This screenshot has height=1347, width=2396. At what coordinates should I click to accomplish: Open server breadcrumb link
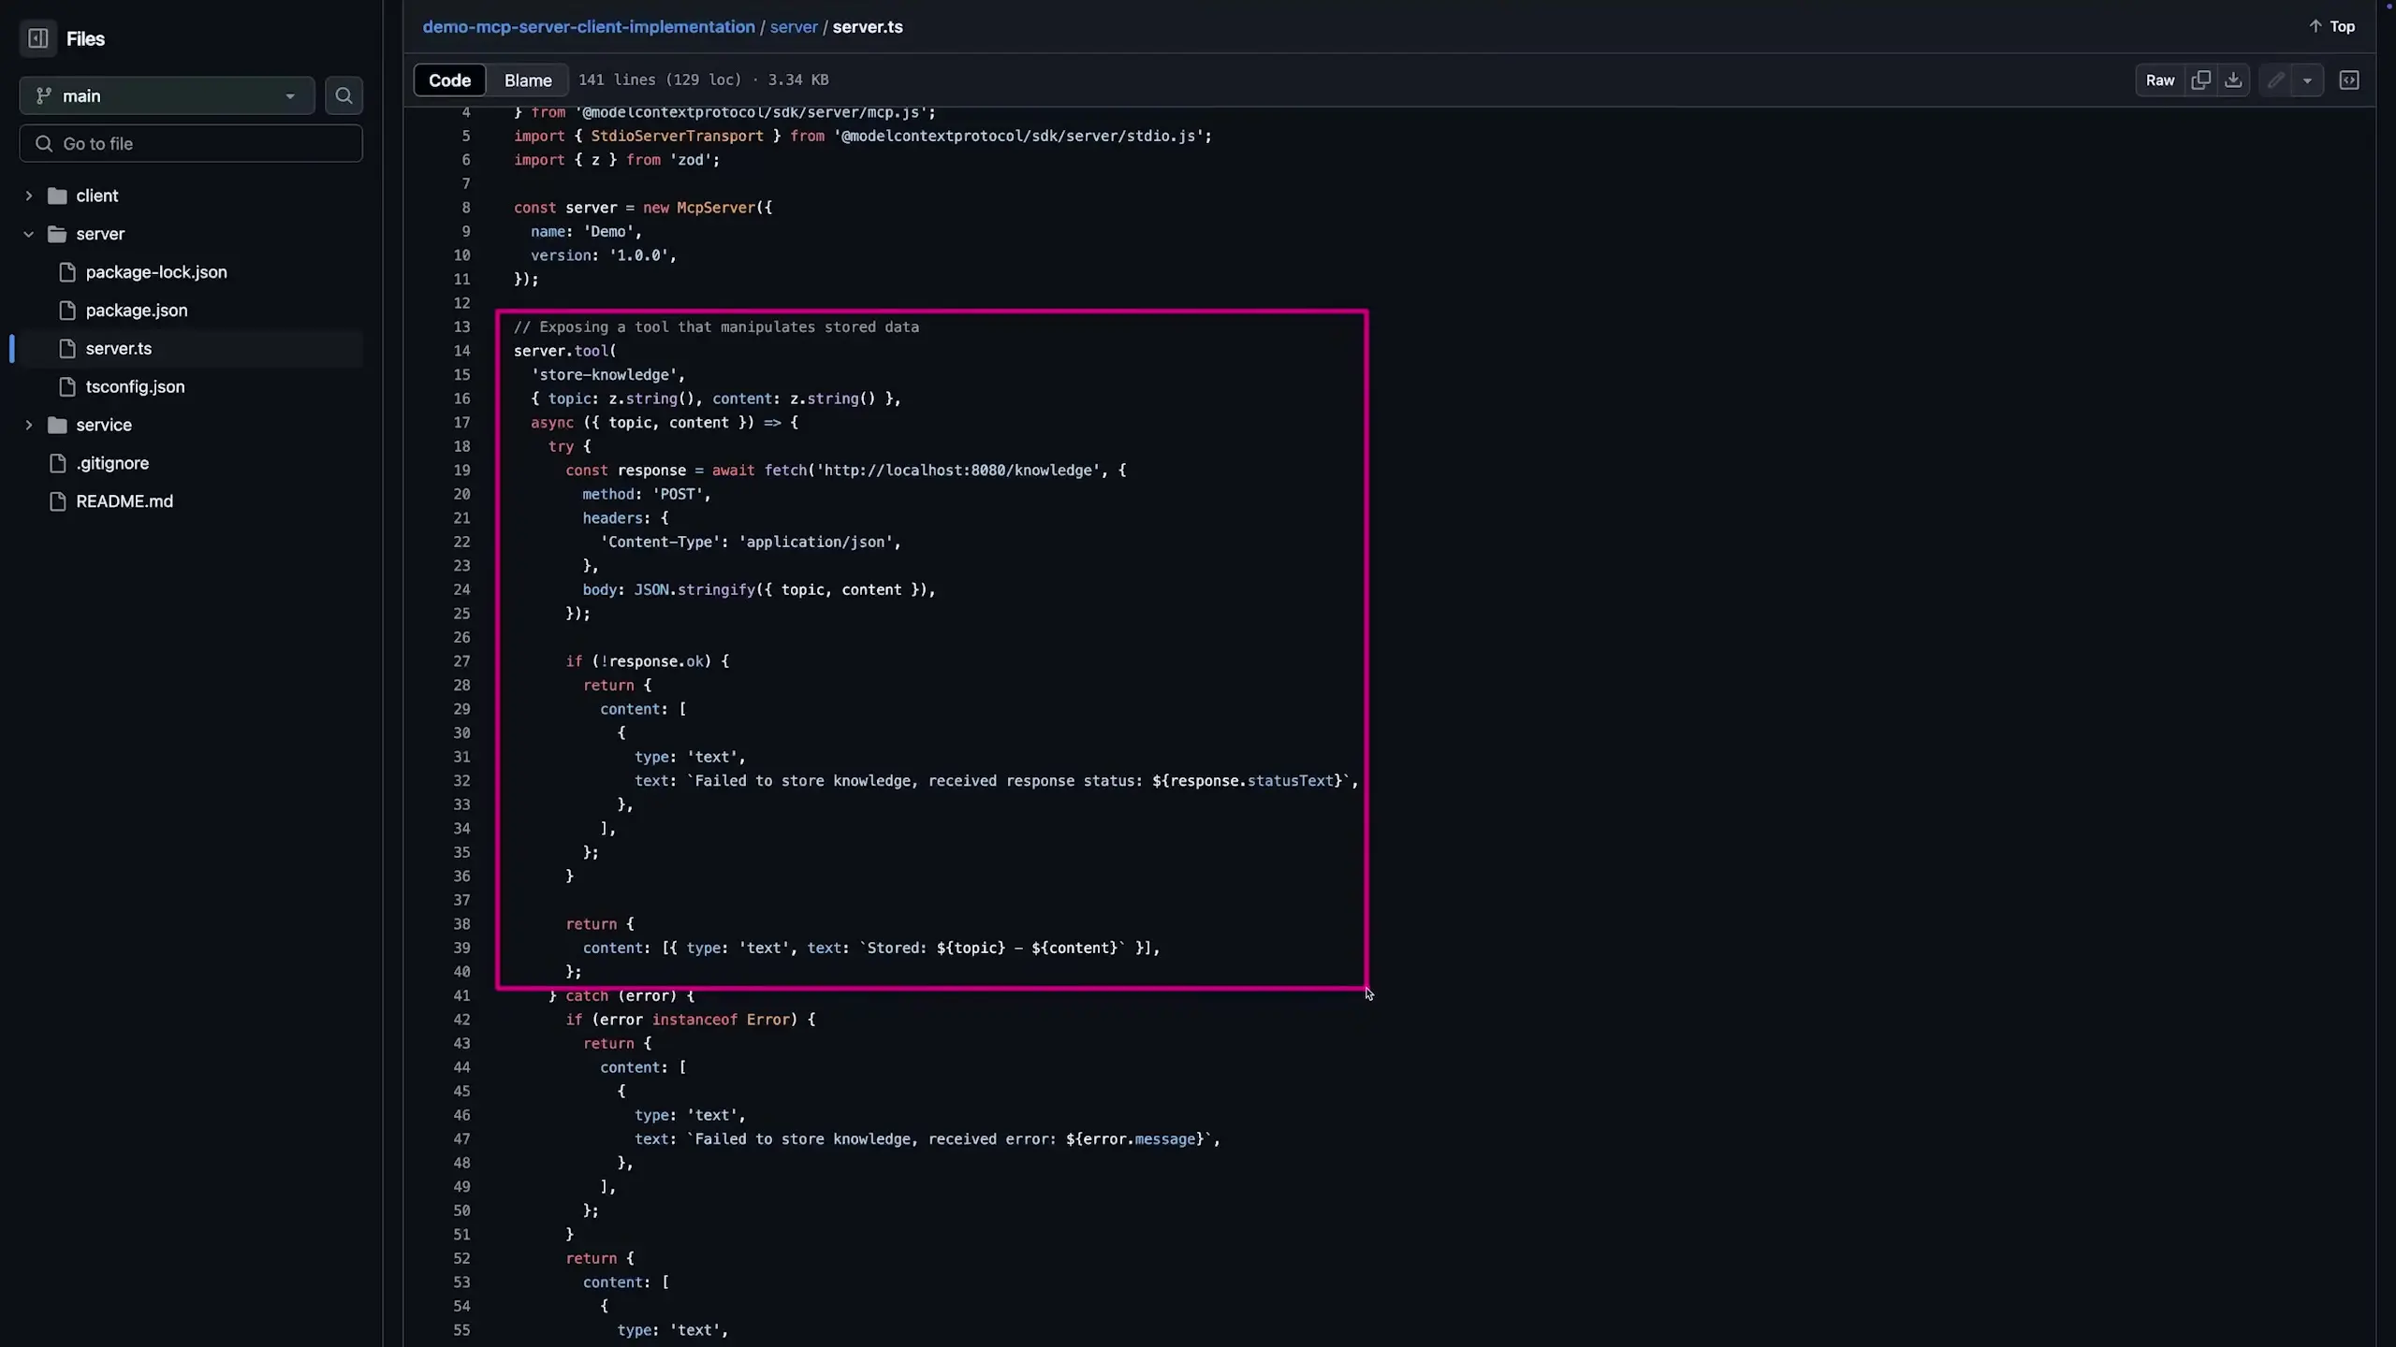click(x=794, y=27)
